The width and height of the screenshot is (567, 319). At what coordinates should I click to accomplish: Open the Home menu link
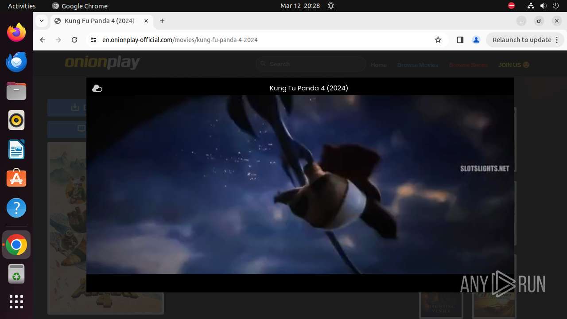coord(379,65)
